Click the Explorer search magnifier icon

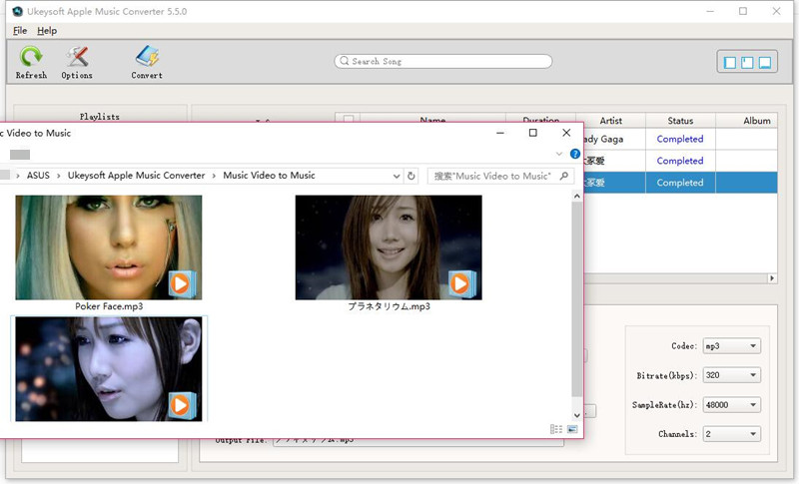(563, 176)
